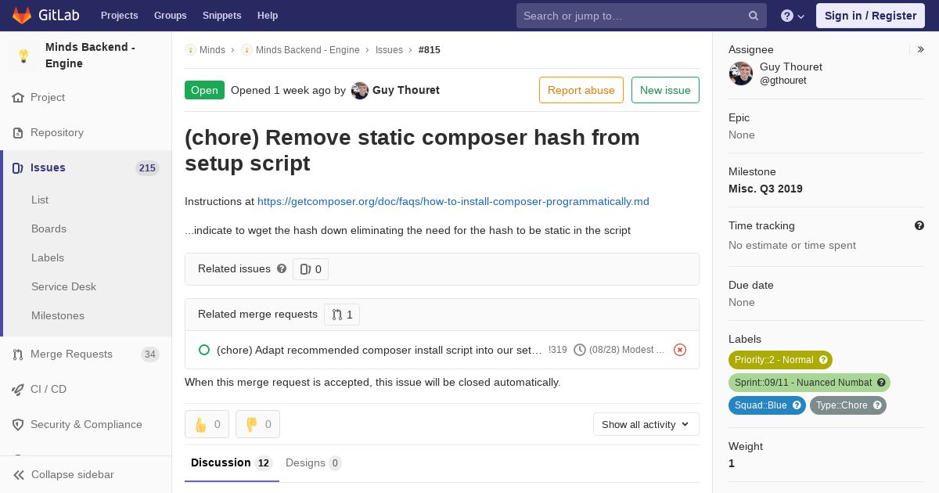Click the Security & Compliance shield icon

18,425
